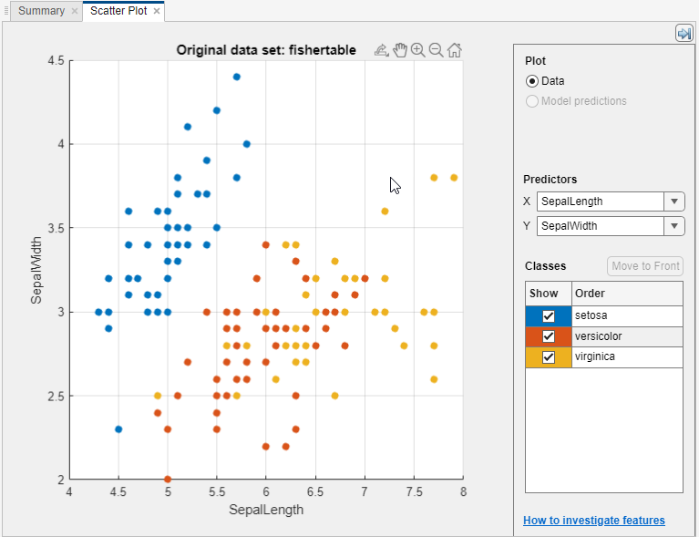Viewport: 699px width, 537px height.
Task: Restore view with the Home icon
Action: [454, 50]
